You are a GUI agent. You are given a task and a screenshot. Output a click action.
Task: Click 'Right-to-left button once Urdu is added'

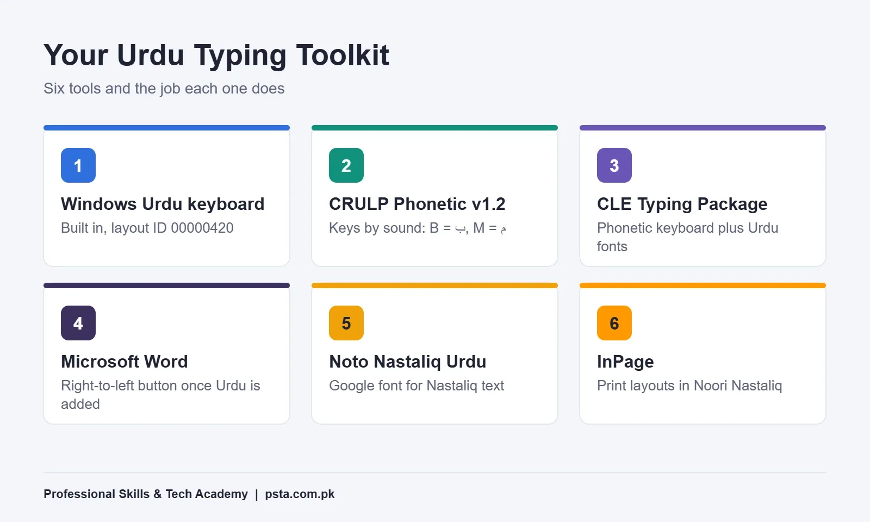[x=160, y=395]
